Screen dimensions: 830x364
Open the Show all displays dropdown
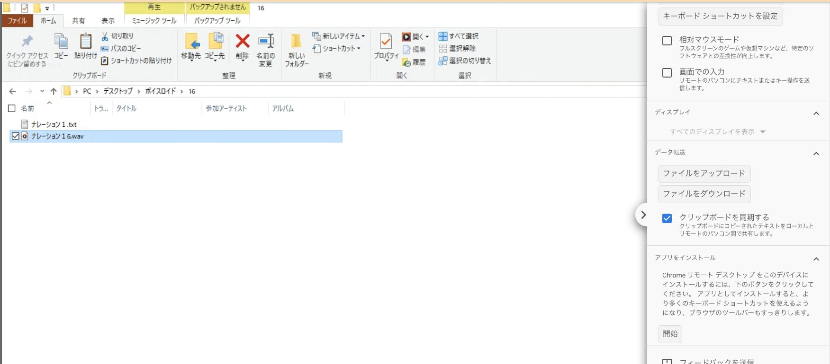[x=717, y=132]
